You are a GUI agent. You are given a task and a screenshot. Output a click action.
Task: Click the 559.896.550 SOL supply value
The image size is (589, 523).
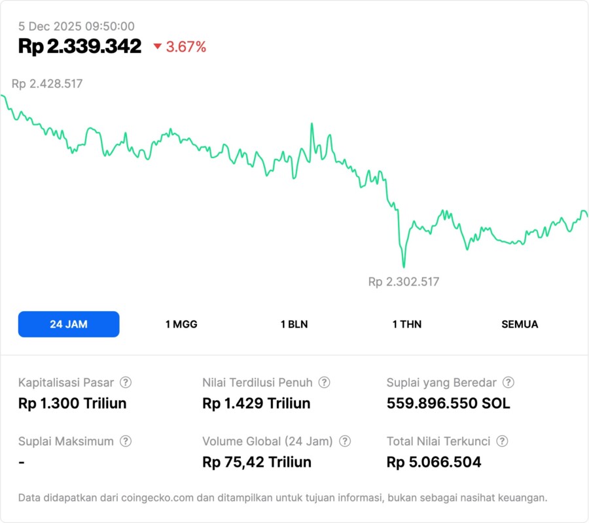point(448,403)
